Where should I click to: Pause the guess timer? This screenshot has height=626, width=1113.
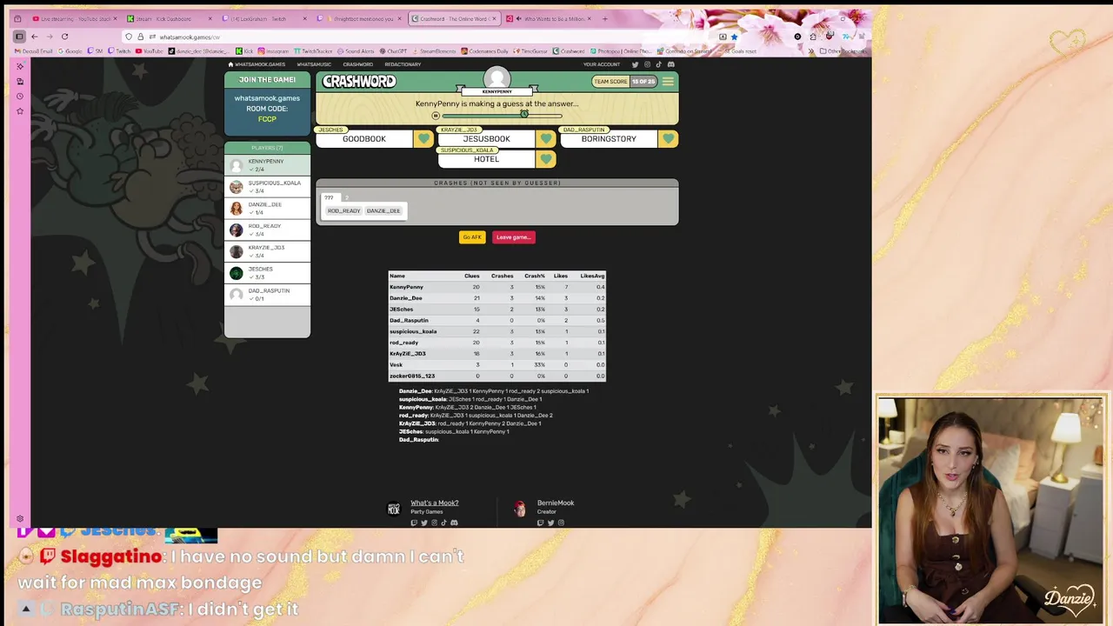[x=436, y=116]
